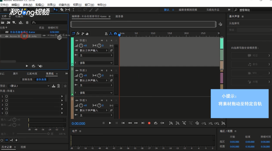The width and height of the screenshot is (272, 151).
Task: Mute Track 1 with M button
Action: [x=102, y=40]
